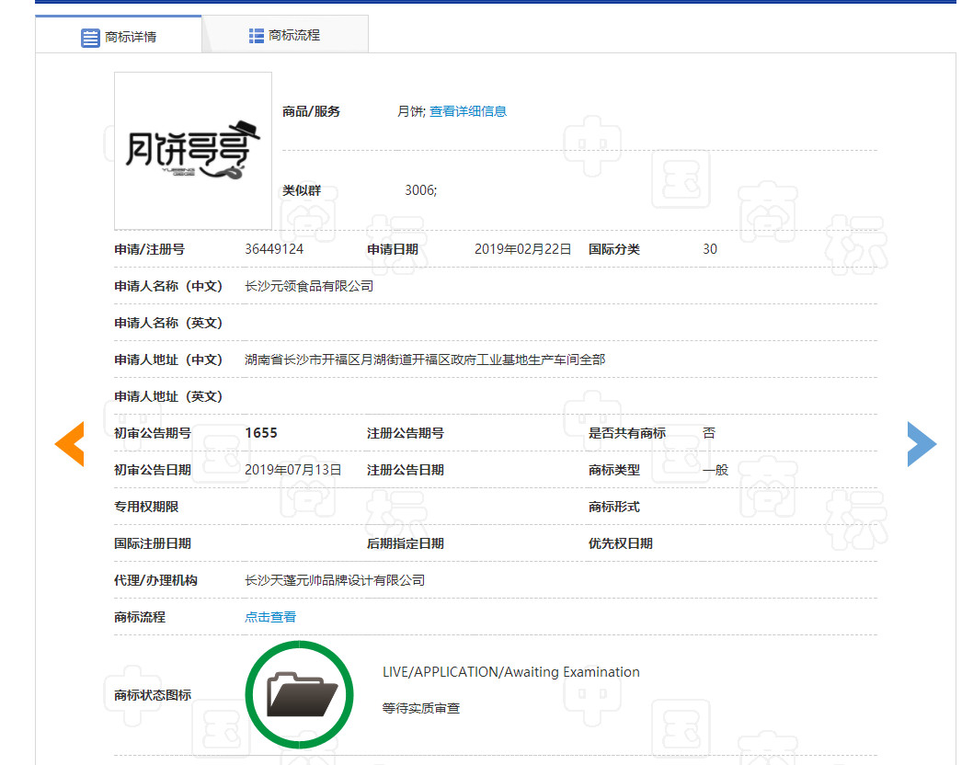Screen dimensions: 973x765
Task: Click the 注册公告期号 label
Action: [406, 433]
